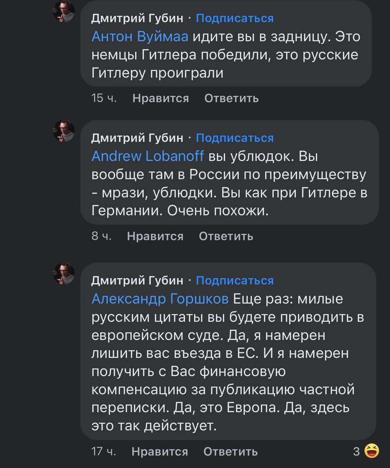Like the comment posted 15 ч. ago
The height and width of the screenshot is (468, 390).
(x=161, y=98)
